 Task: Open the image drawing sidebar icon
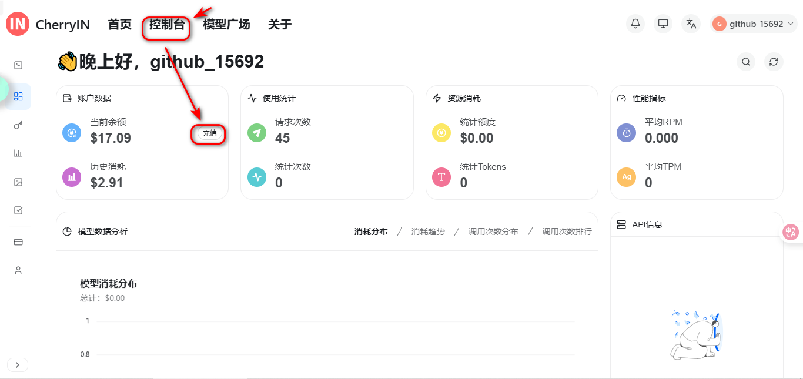[18, 182]
